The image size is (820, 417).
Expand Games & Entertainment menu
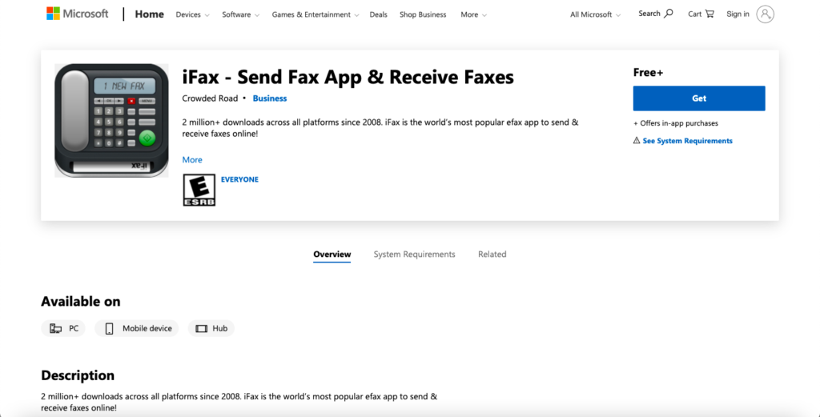click(x=316, y=14)
